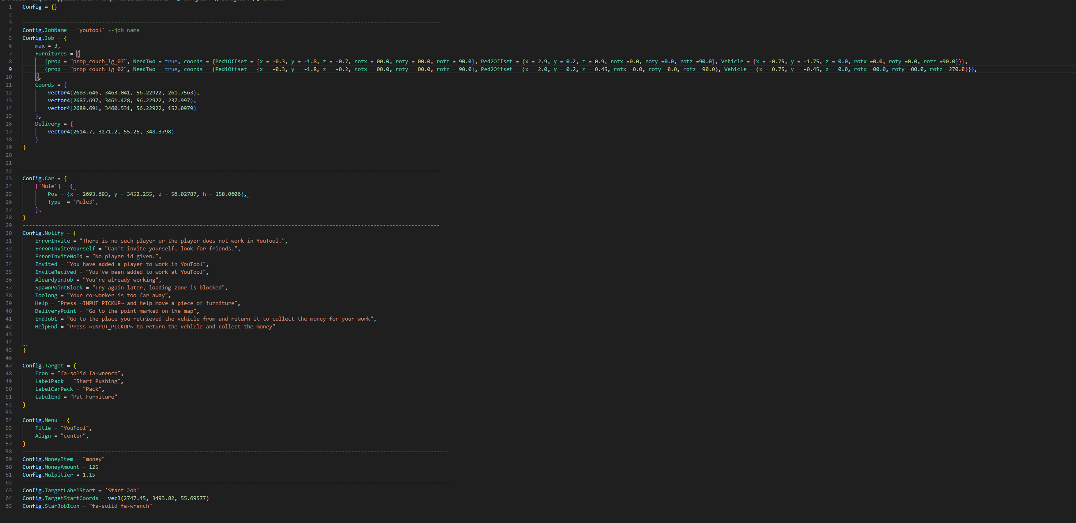Click the ['Mule'] table key
The width and height of the screenshot is (1076, 523).
point(48,186)
